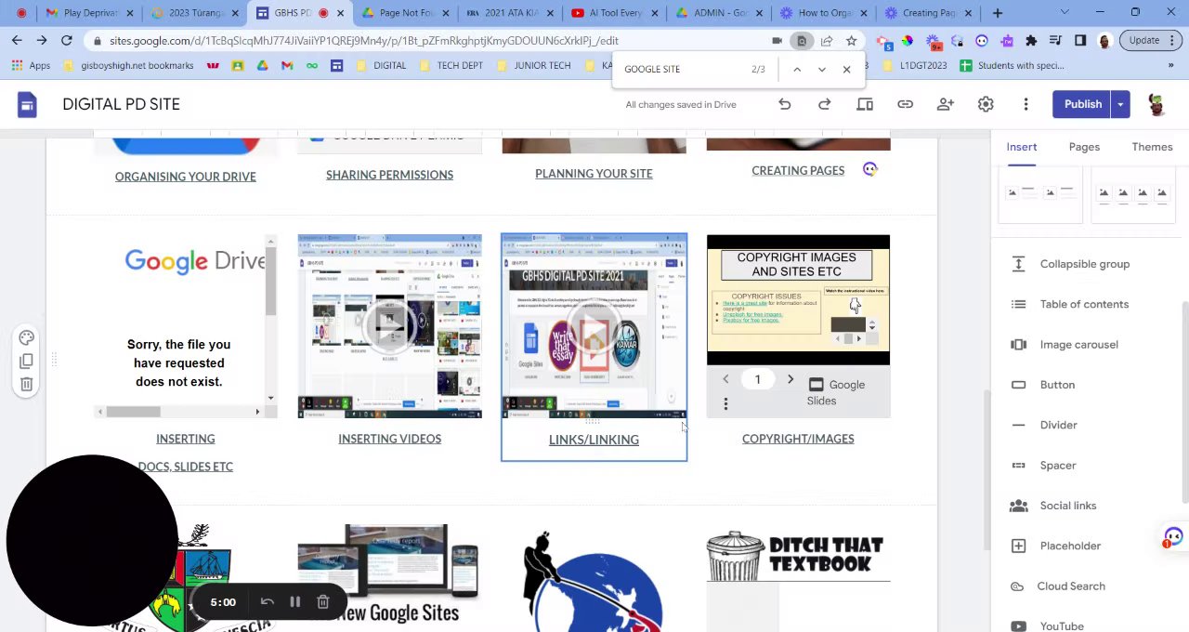
Task: Open Sites settings gear
Action: click(x=986, y=104)
